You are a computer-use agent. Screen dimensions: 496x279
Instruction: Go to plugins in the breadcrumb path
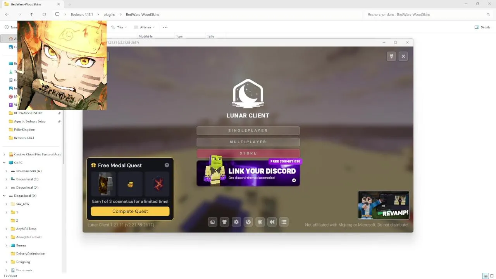pyautogui.click(x=109, y=14)
